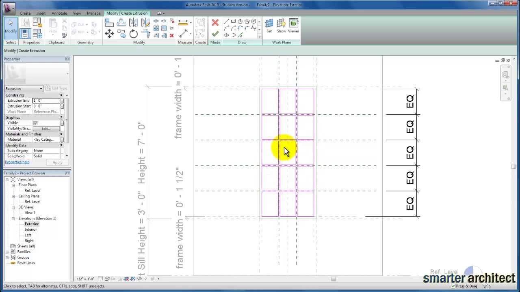The height and width of the screenshot is (292, 520).
Task: Select the Trim/Extend to Corner tool
Action: [145, 34]
